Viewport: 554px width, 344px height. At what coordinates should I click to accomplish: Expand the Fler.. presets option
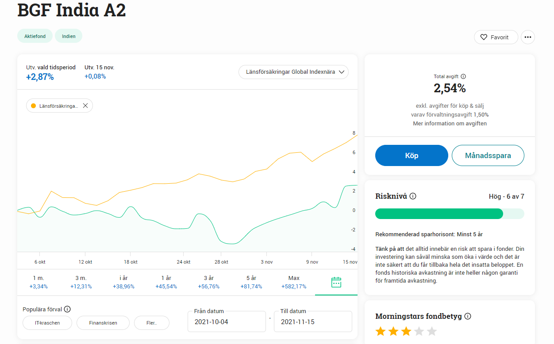151,323
